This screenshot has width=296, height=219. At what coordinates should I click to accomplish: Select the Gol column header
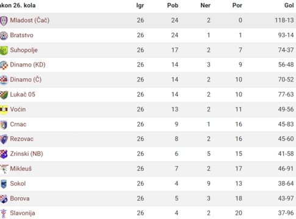[x=289, y=5]
